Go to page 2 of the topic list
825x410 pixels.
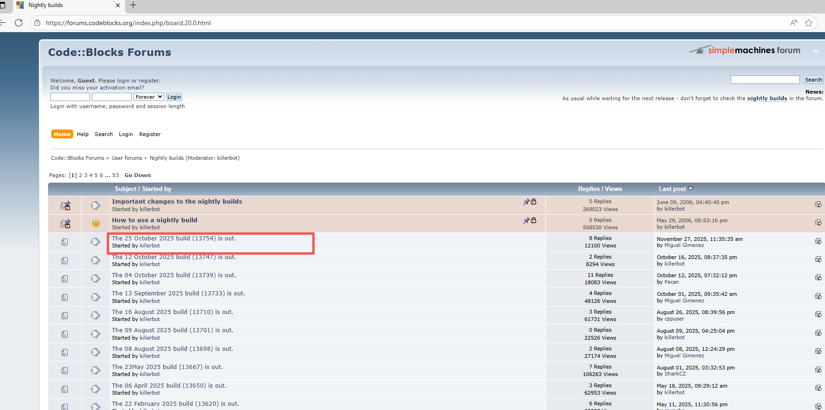[x=80, y=175]
